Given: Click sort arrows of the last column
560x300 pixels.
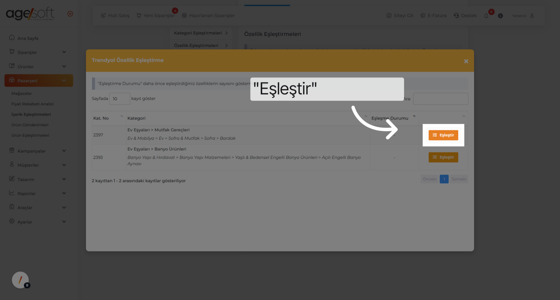Looking at the screenshot, I should coord(464,116).
